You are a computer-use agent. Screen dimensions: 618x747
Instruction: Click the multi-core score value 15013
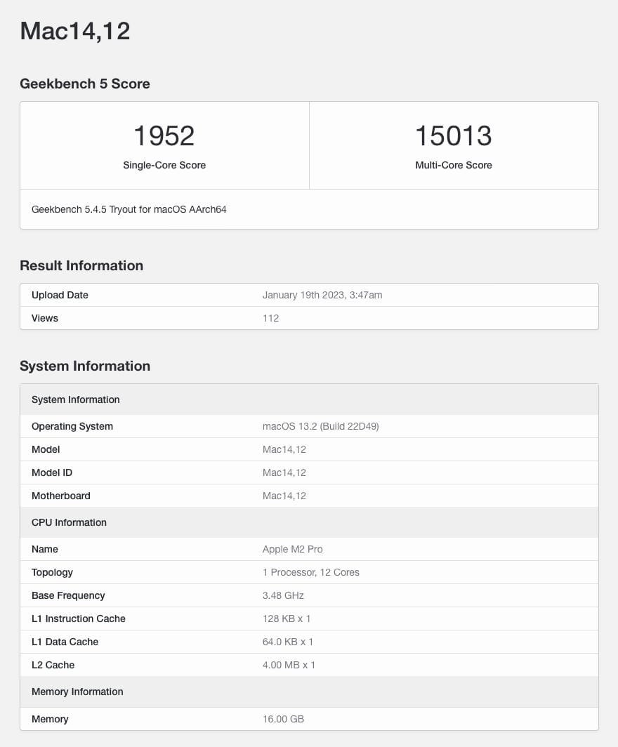(x=454, y=135)
